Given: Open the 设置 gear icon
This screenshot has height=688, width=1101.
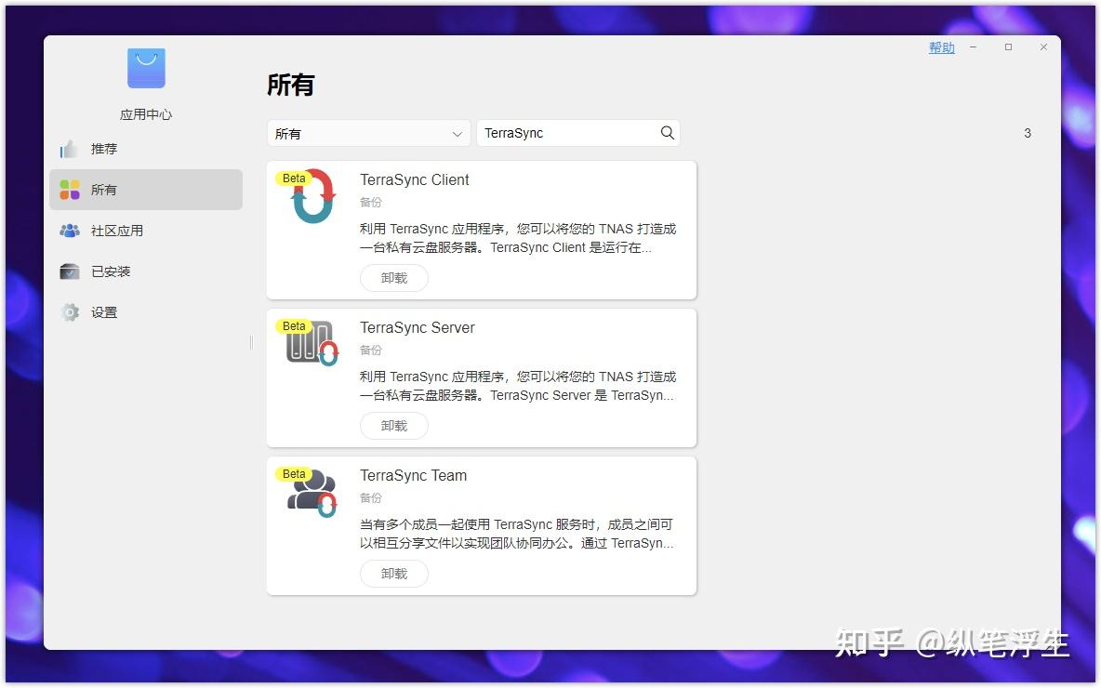Looking at the screenshot, I should 69,311.
